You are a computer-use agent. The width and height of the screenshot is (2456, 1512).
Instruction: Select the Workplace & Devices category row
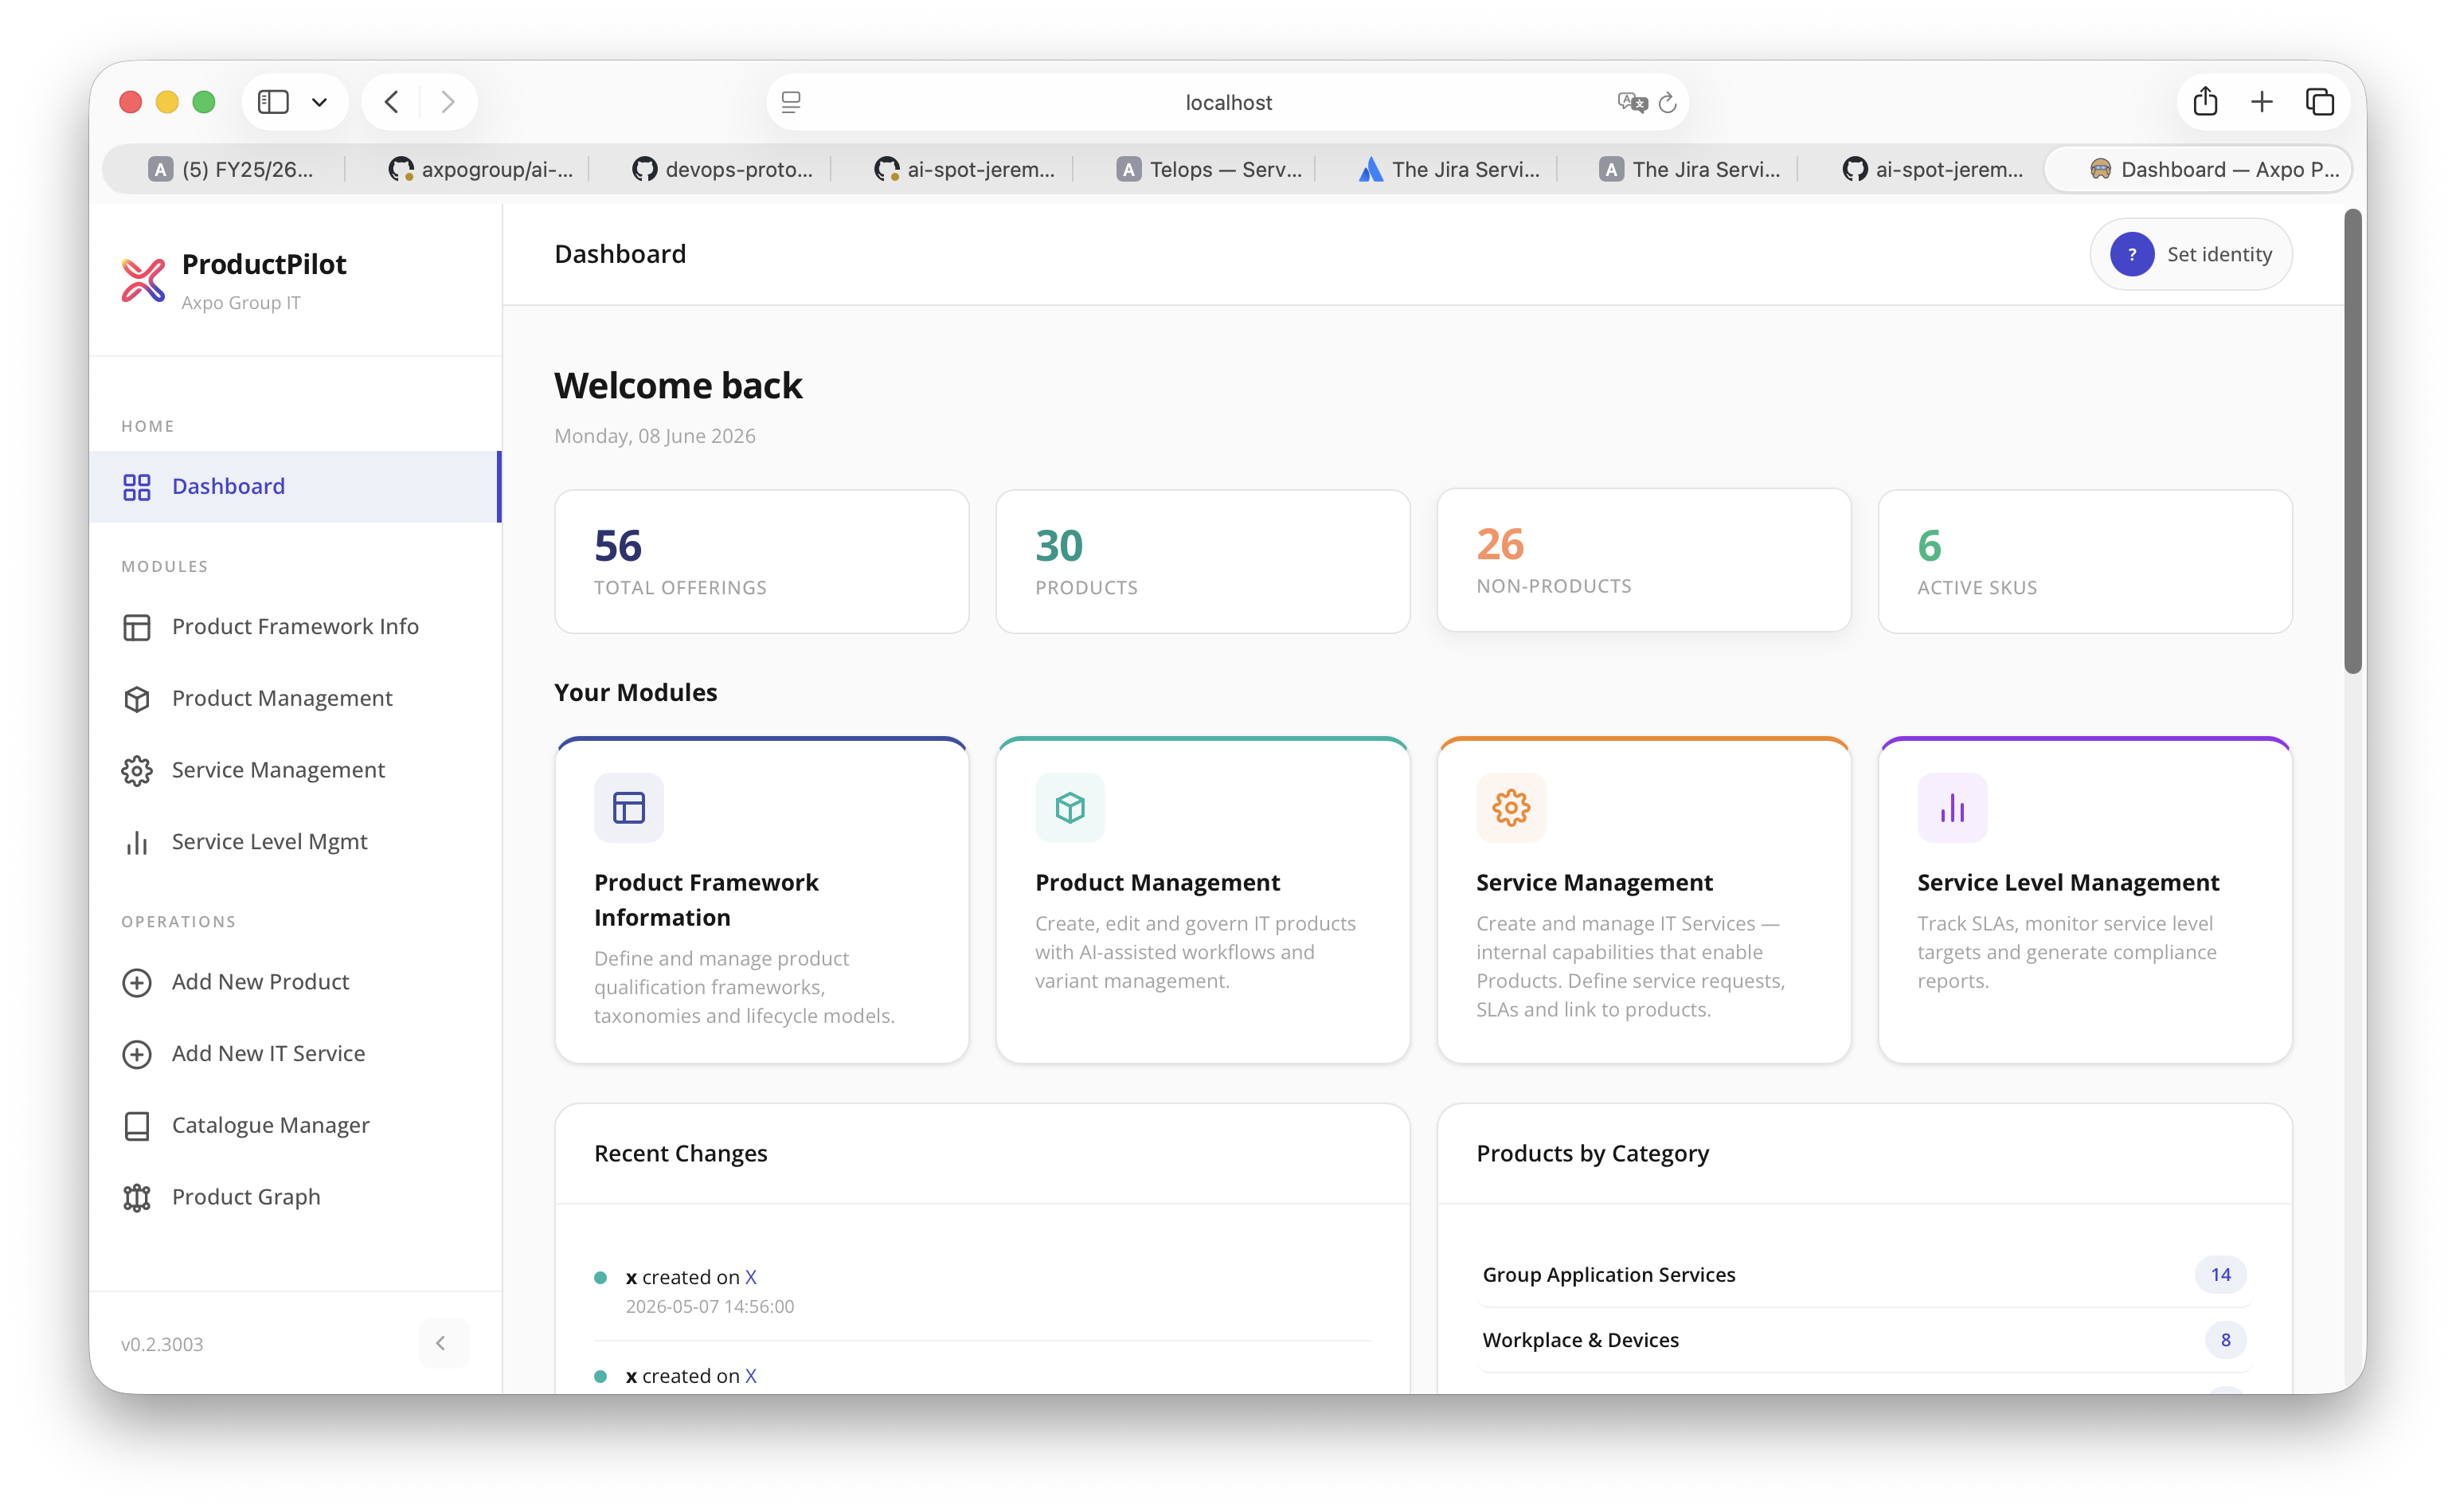click(x=1864, y=1341)
